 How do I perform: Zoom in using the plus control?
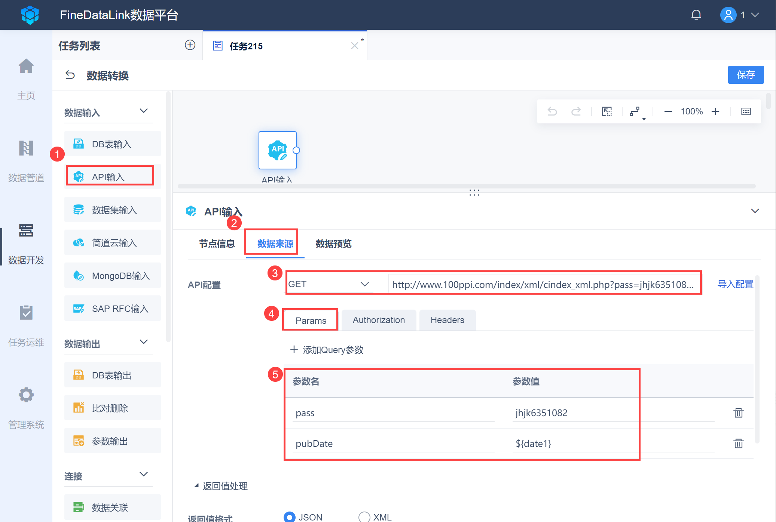(716, 111)
